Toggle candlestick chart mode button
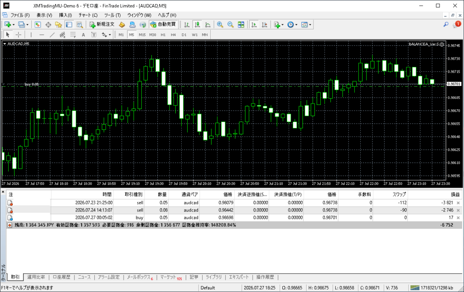 pos(198,24)
